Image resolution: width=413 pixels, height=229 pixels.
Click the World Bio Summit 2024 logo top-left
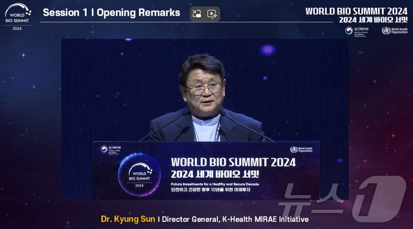17,17
